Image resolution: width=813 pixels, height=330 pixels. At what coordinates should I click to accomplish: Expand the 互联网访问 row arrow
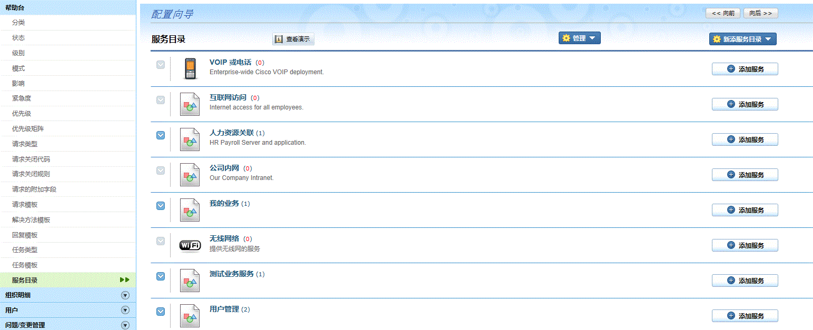click(x=161, y=100)
